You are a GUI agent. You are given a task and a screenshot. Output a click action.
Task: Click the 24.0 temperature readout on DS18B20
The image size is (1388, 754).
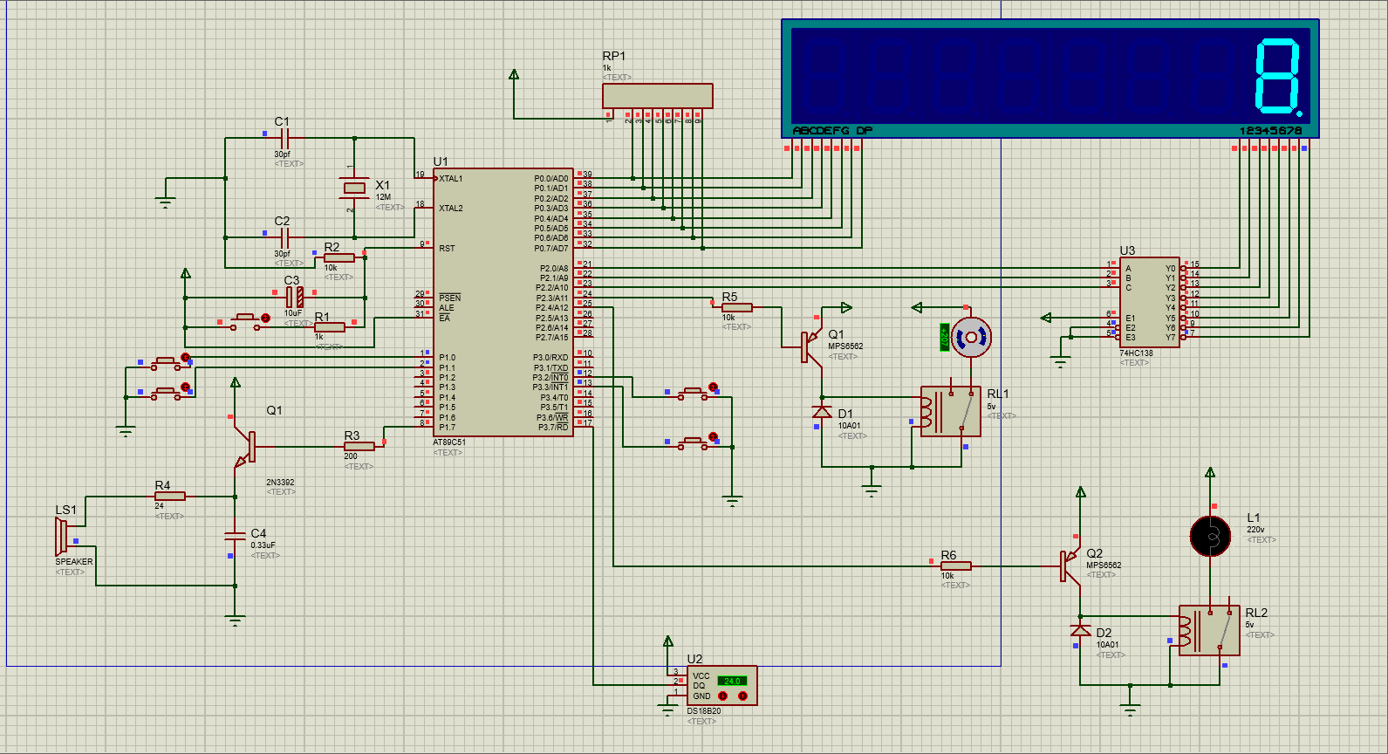click(x=732, y=681)
